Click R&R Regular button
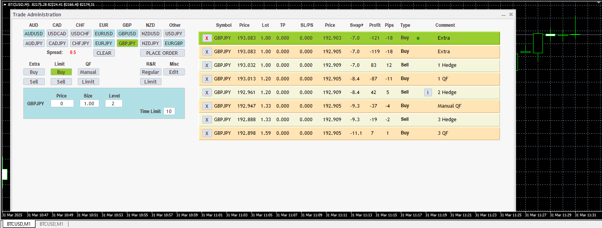 (x=151, y=72)
